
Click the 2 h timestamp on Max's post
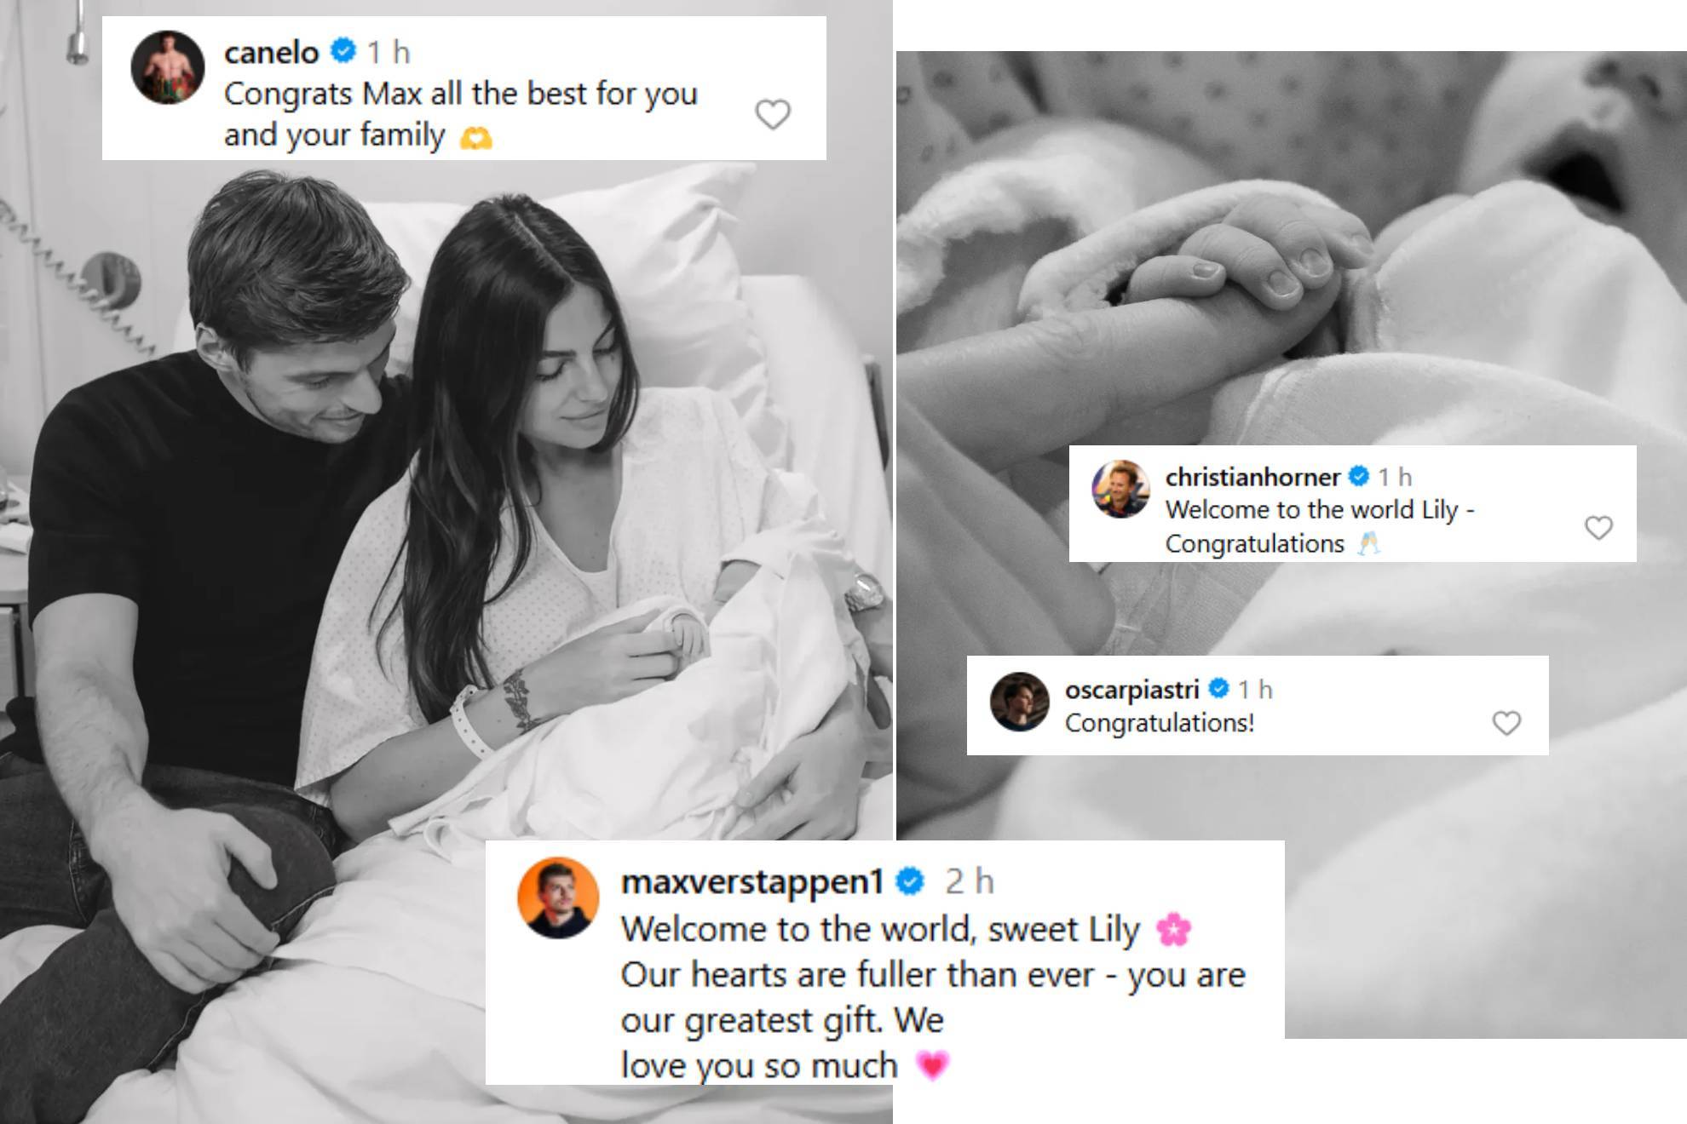click(x=970, y=881)
